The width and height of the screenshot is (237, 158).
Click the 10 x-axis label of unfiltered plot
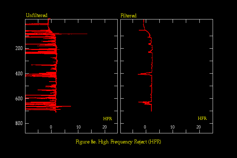pos(78,127)
